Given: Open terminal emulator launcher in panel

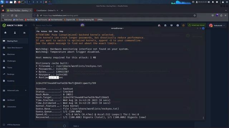Looking at the screenshot, I should (23, 2).
